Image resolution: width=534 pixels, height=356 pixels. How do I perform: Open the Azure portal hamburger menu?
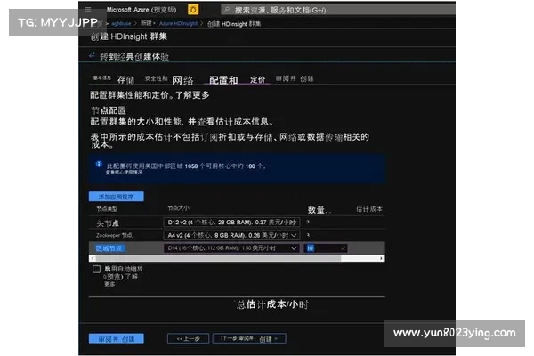click(89, 9)
